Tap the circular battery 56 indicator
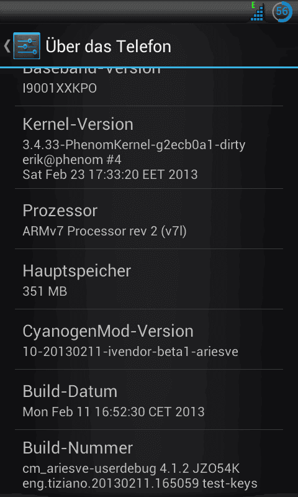 tap(282, 12)
